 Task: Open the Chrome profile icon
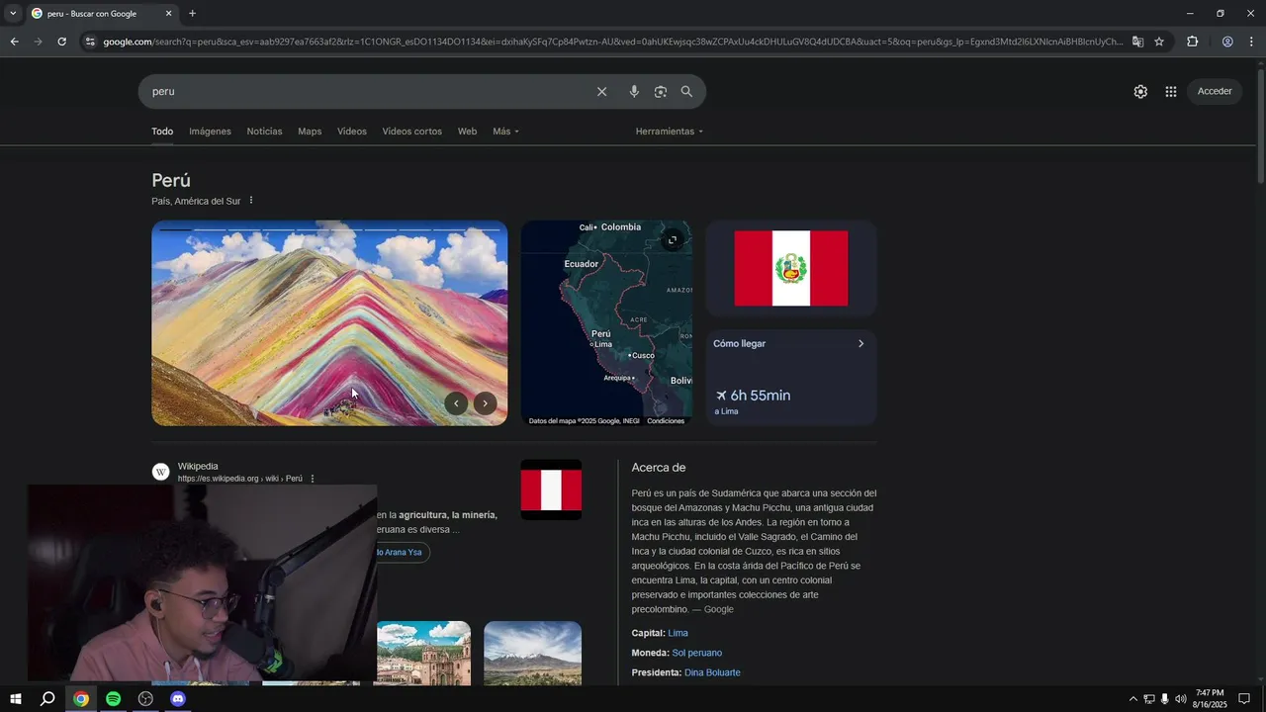pyautogui.click(x=1227, y=42)
